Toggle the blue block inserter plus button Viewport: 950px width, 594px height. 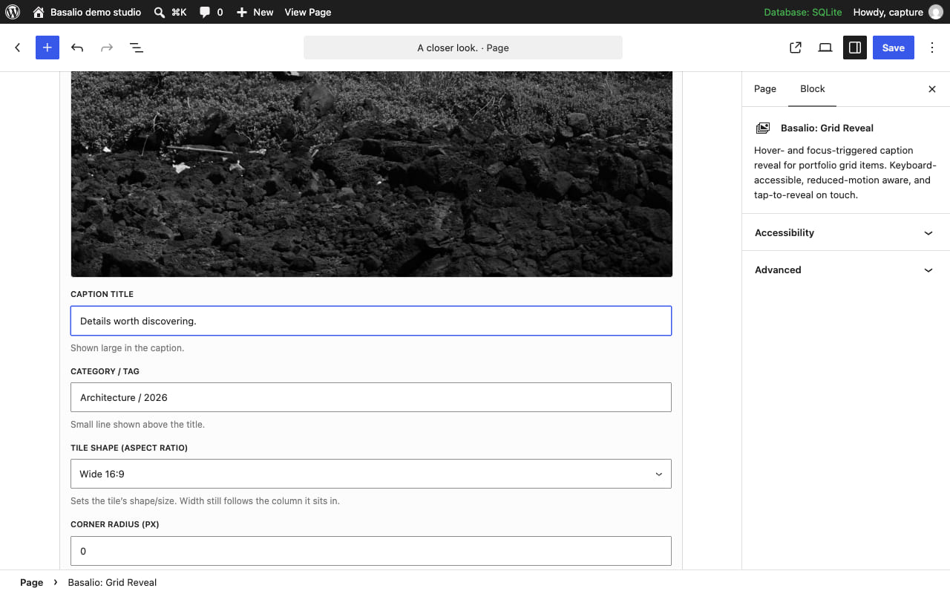pyautogui.click(x=47, y=48)
